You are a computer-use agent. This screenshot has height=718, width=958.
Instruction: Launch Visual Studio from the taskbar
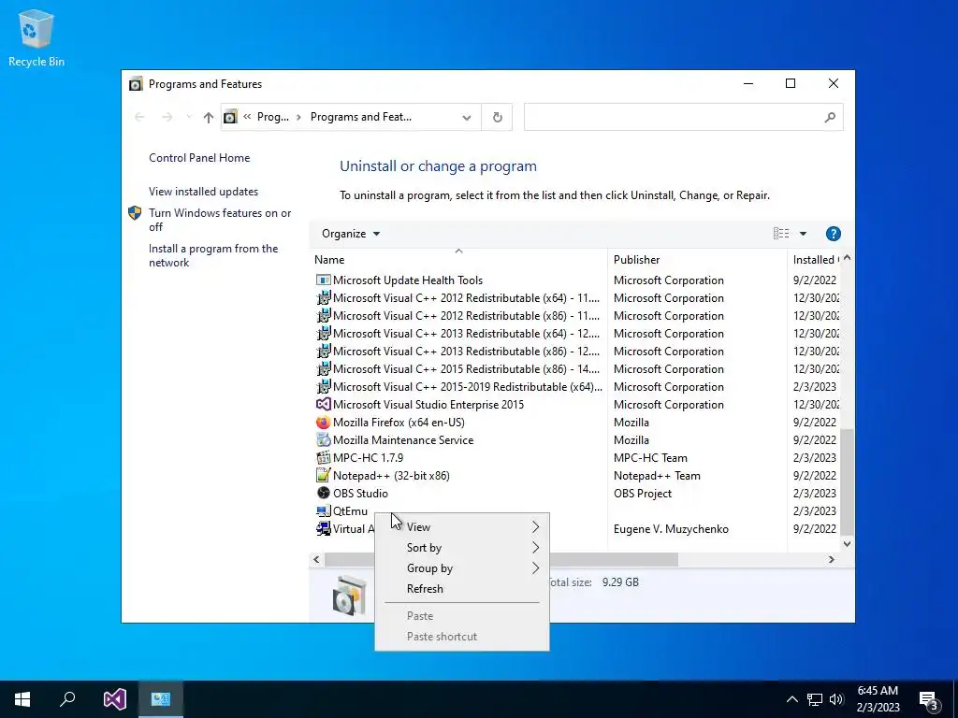[x=115, y=699]
